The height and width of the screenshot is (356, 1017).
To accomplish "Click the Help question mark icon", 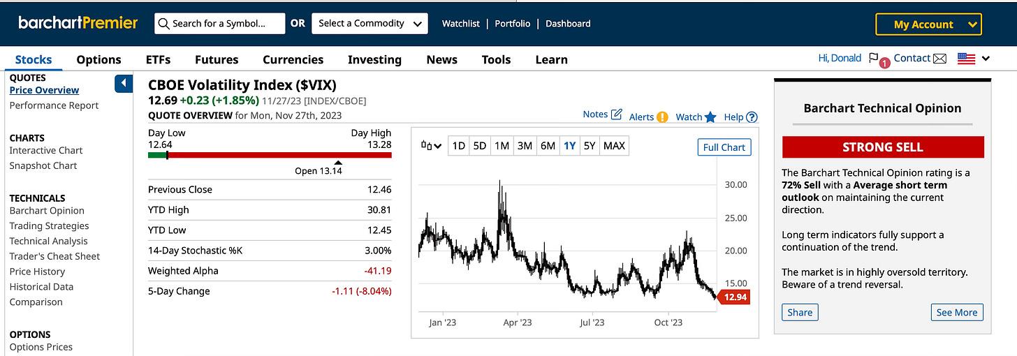I will (x=752, y=117).
